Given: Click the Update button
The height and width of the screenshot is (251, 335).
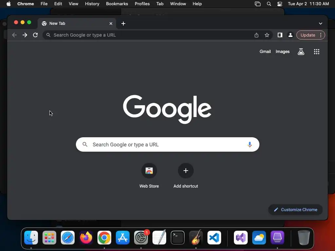Looking at the screenshot, I should 308,35.
